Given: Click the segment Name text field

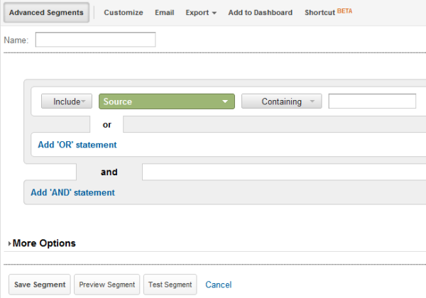Looking at the screenshot, I should click(95, 40).
